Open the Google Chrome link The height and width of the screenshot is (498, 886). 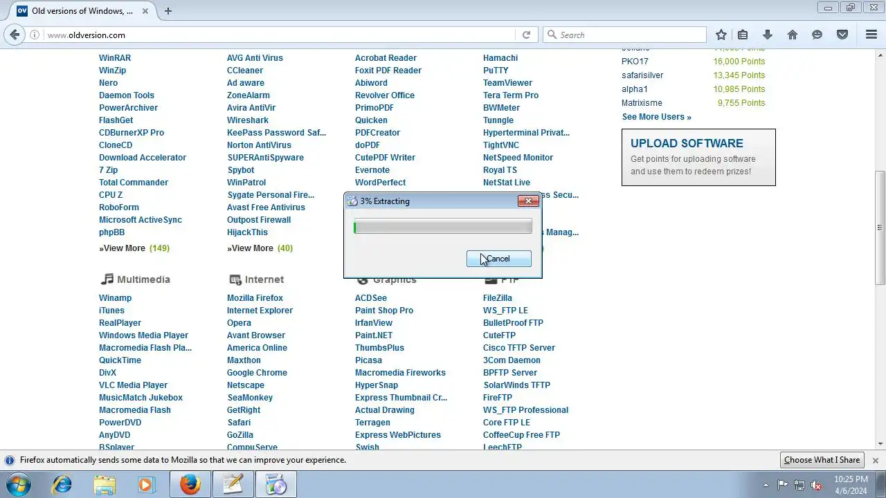(257, 373)
